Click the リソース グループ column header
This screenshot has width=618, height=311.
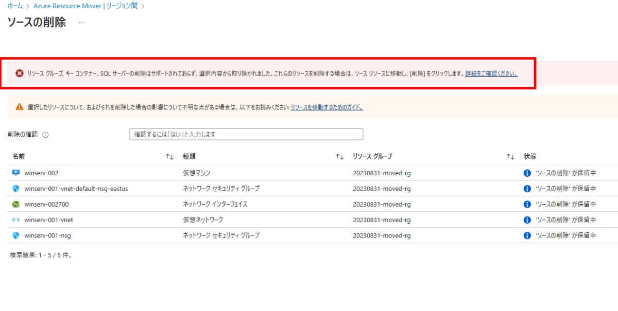coord(373,156)
